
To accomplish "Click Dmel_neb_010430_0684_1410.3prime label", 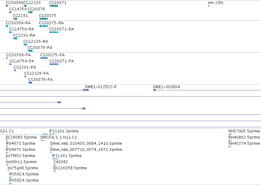I will 86,144.
